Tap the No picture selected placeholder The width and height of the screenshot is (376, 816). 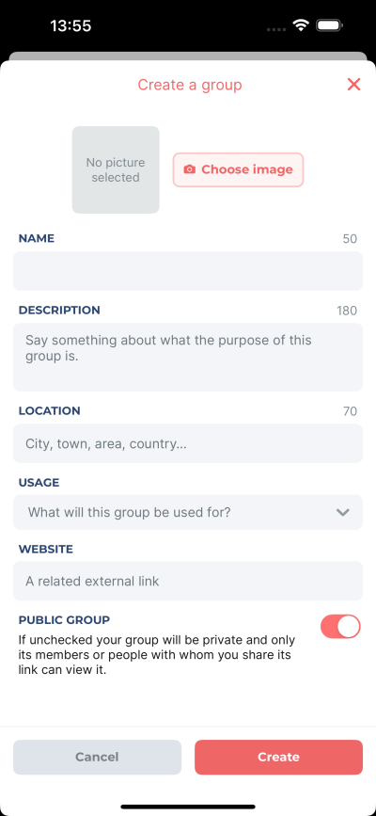click(116, 169)
